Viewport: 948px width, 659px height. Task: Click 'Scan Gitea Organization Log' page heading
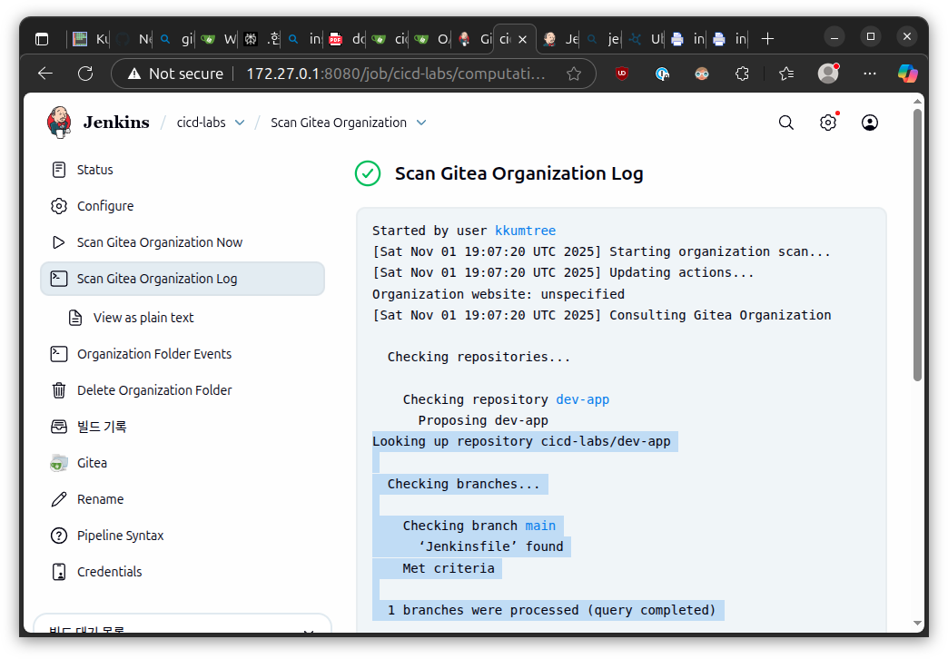[x=518, y=173]
